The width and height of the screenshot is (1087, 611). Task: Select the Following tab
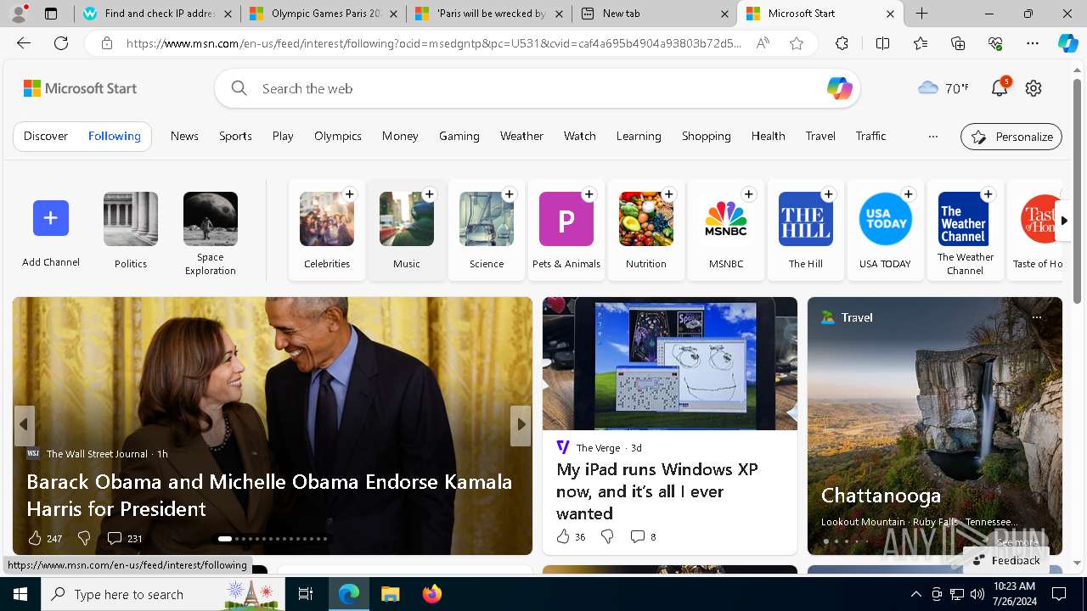(x=115, y=136)
